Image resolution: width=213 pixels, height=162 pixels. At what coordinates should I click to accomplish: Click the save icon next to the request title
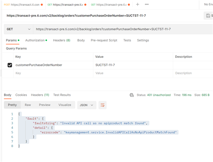pyautogui.click(x=208, y=16)
